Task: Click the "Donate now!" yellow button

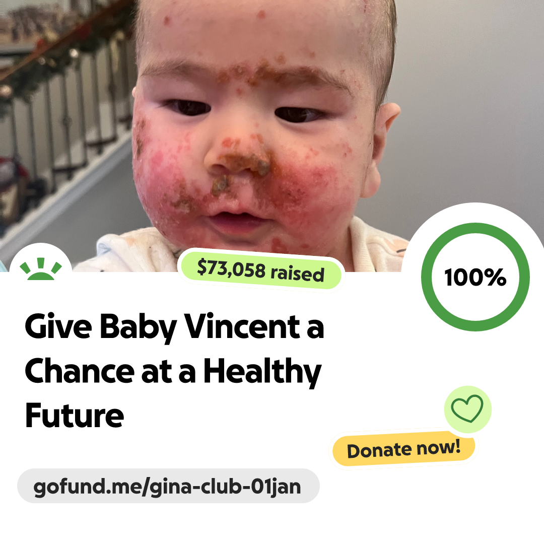Action: click(x=403, y=449)
